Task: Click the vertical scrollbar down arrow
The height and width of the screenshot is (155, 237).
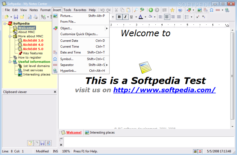Action: coord(232,127)
